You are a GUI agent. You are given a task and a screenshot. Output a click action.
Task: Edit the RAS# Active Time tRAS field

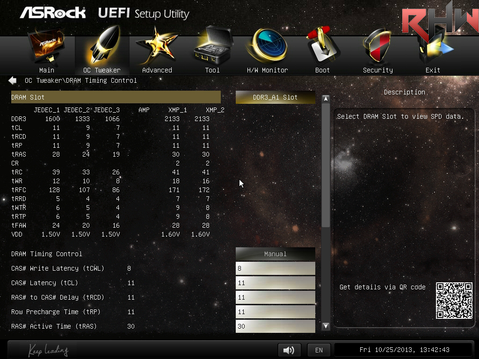pyautogui.click(x=275, y=326)
